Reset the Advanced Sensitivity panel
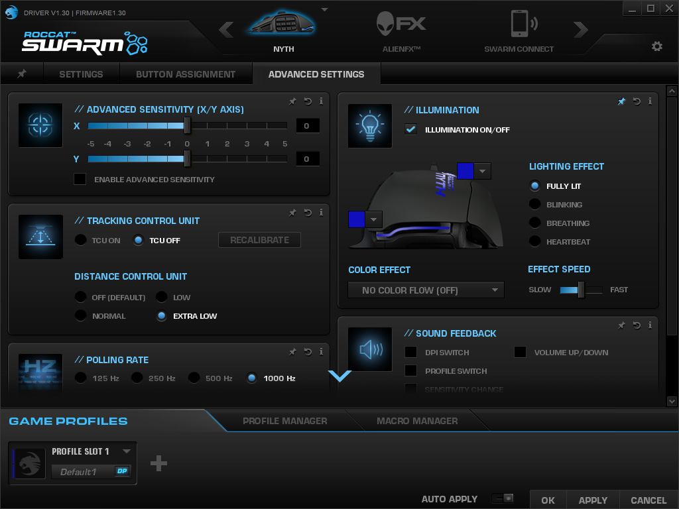 (x=308, y=101)
